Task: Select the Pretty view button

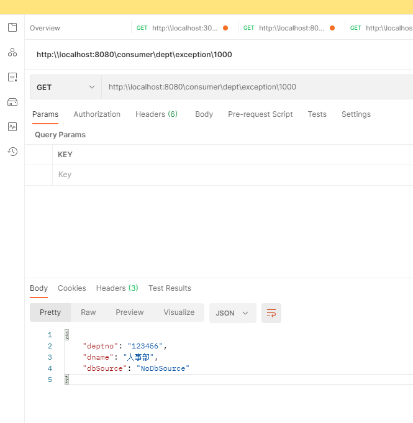Action: pos(50,312)
